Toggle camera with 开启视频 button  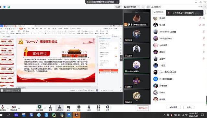tap(14, 108)
